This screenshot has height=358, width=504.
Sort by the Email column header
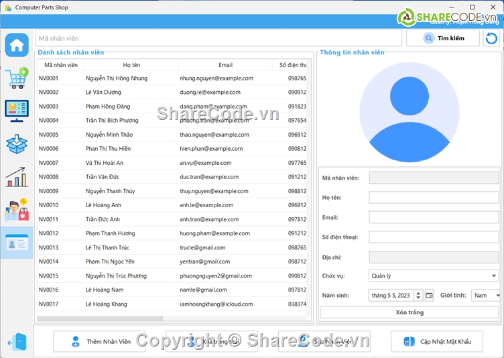(225, 65)
